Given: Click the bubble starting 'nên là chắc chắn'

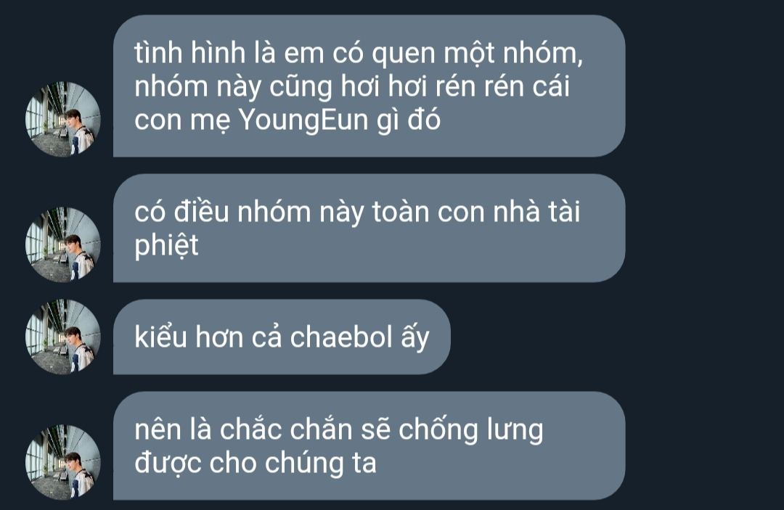Looking at the screenshot, I should click(369, 445).
